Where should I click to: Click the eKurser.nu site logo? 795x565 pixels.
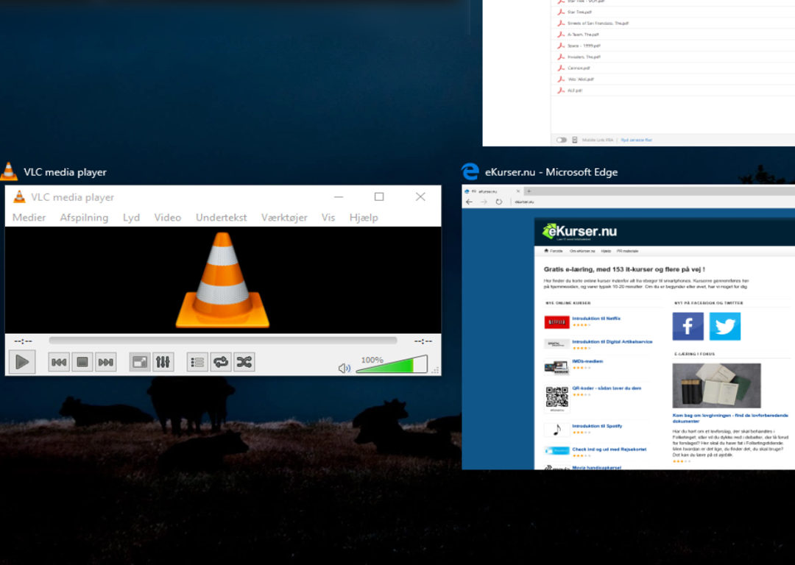[579, 232]
